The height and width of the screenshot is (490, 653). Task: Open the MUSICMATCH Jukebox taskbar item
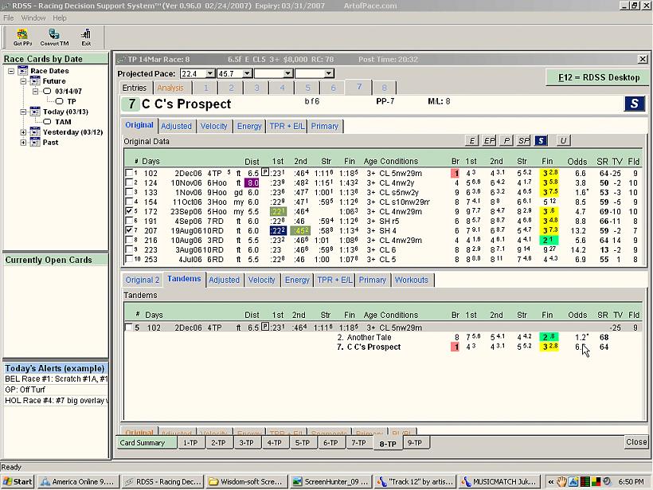pos(499,482)
